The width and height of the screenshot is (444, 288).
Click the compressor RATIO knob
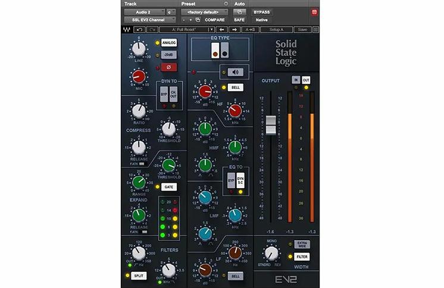point(139,111)
